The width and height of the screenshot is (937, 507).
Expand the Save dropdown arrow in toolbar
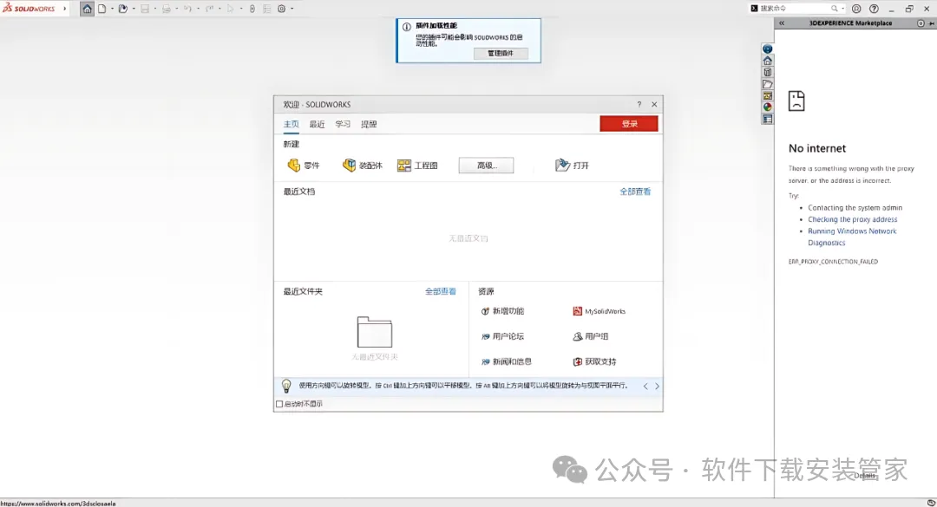click(x=154, y=9)
